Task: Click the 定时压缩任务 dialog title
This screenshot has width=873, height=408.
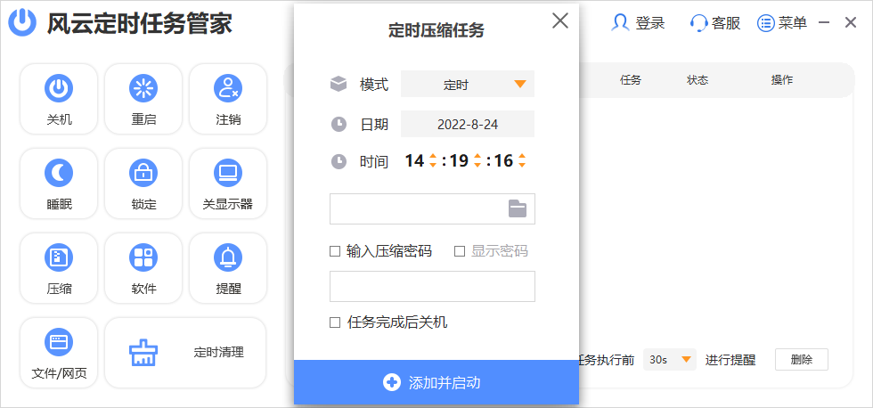Action: (436, 31)
